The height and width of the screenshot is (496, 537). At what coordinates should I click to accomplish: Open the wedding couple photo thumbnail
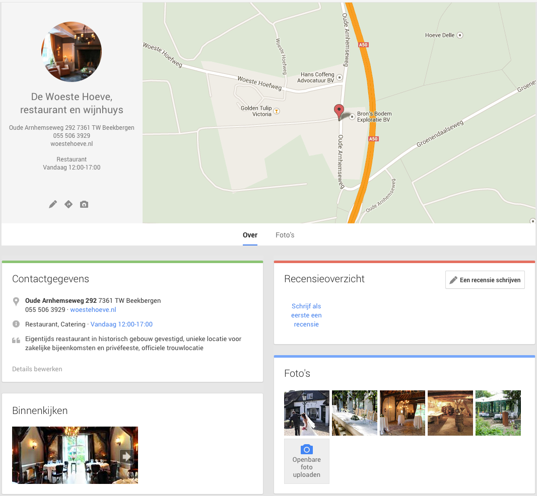point(306,413)
